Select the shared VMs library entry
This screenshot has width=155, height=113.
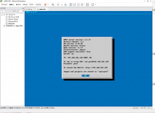click(14, 26)
